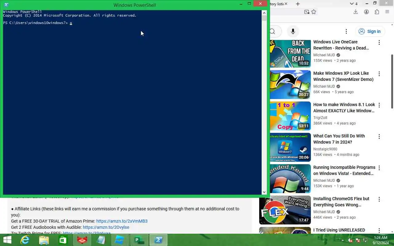Screen dimensions: 394x246
Task: Open the browser downloads panel
Action: [x=356, y=12]
